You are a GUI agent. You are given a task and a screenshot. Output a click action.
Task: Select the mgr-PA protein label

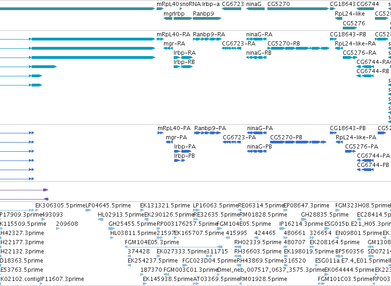176,137
